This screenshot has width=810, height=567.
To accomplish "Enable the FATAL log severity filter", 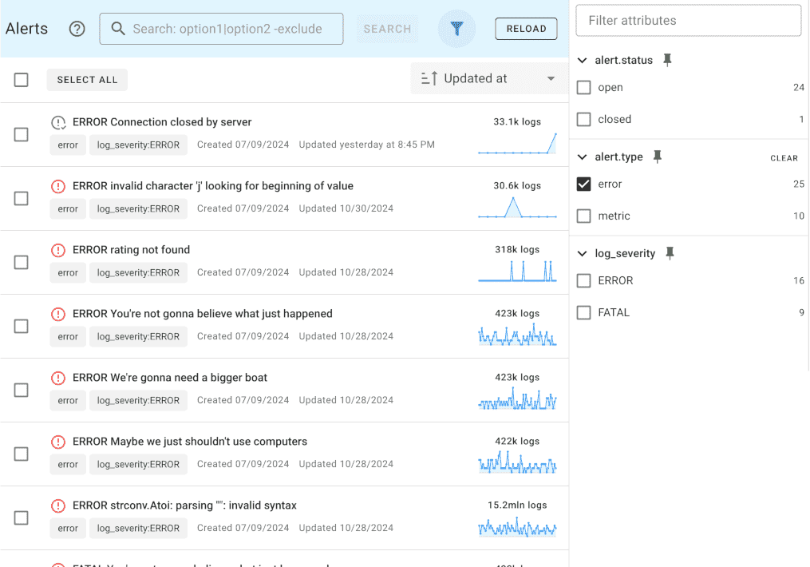I will pos(583,312).
